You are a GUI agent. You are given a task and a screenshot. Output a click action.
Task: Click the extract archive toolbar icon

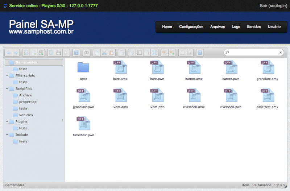[165, 53]
